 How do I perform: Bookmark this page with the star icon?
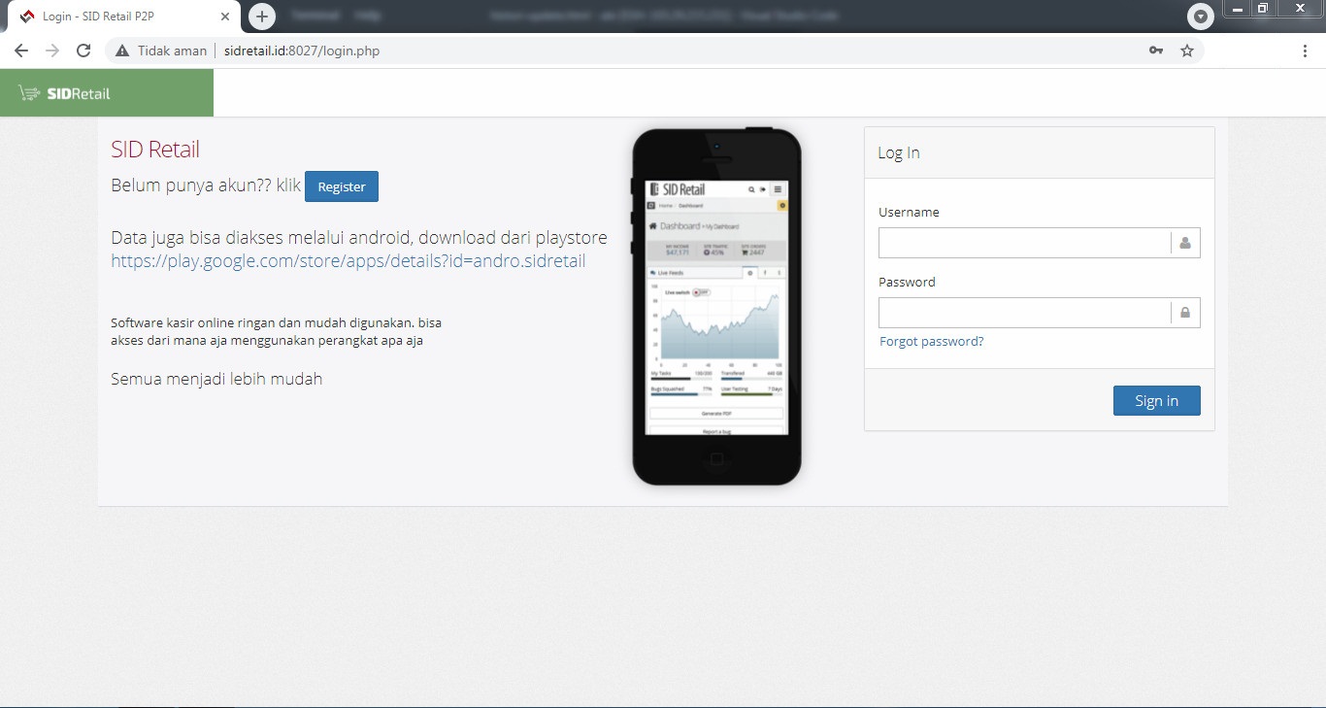(x=1187, y=51)
